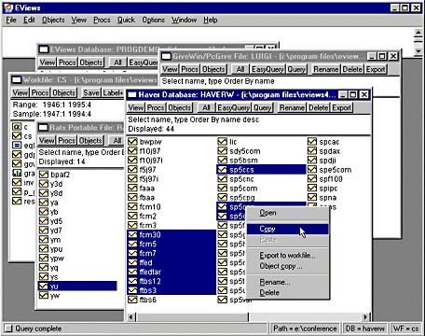Click the 'yu' entry in Rats file list

pyautogui.click(x=77, y=287)
